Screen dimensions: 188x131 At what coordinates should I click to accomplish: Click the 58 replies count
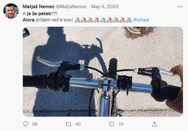[x=35, y=124]
